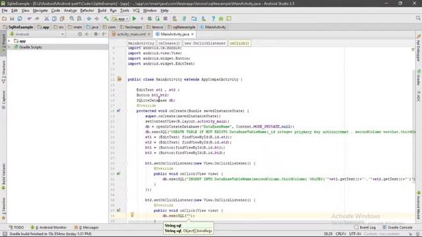Image resolution: width=422 pixels, height=237 pixels.
Task: Click the onCreate() code breadcrumb
Action: (169, 43)
